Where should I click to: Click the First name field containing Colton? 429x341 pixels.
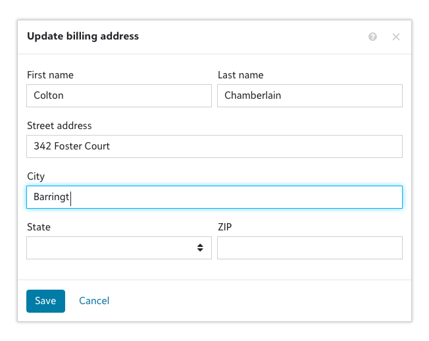(118, 95)
